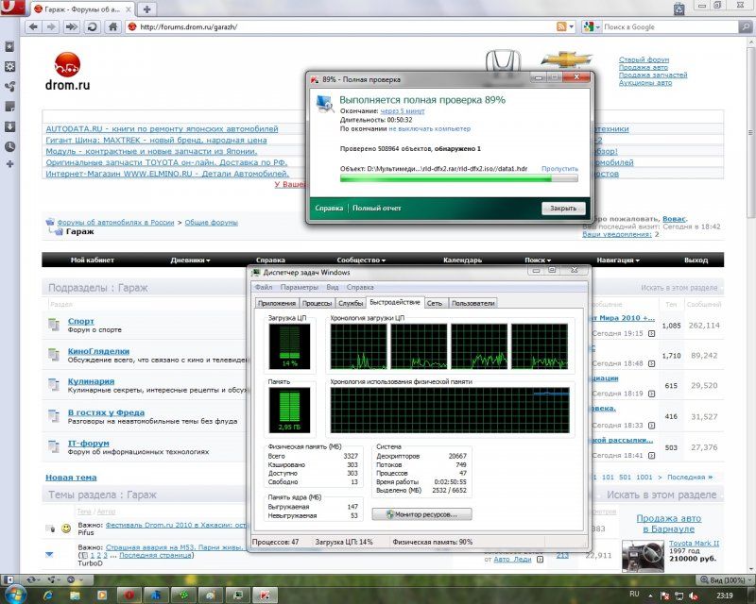756x604 pixels.
Task: Reload the page with the refresh icon
Action: (92, 27)
